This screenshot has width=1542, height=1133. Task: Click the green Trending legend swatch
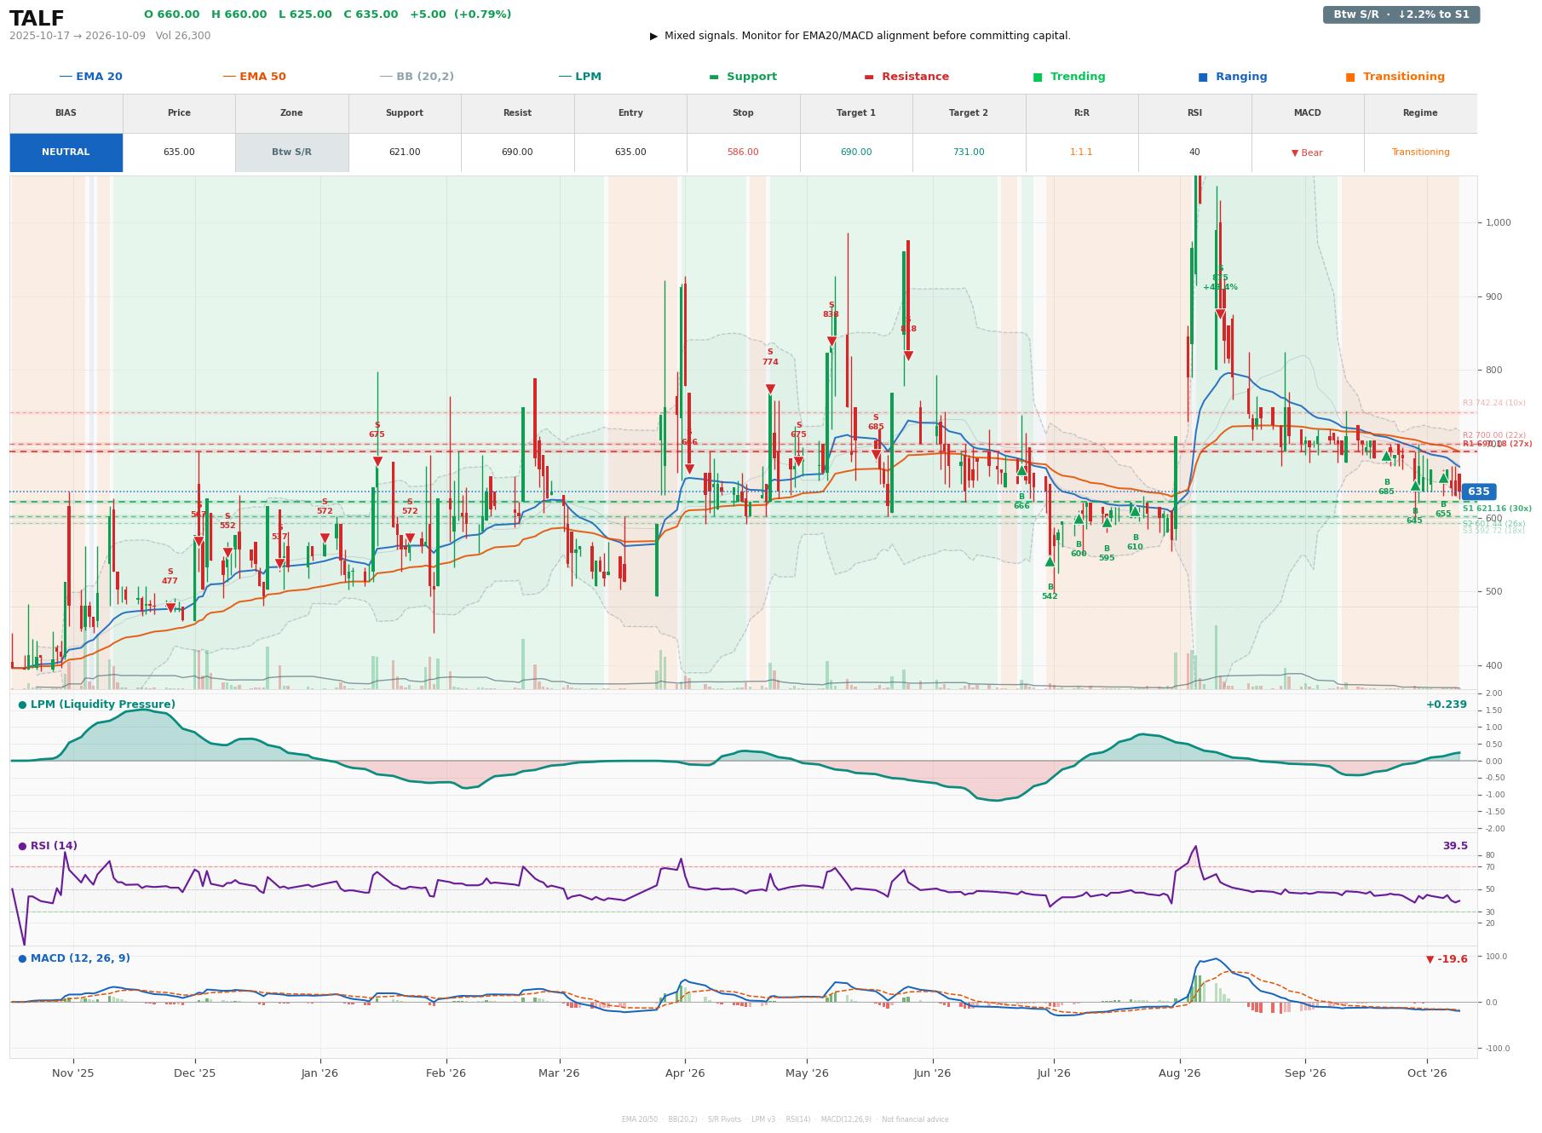click(x=1038, y=77)
